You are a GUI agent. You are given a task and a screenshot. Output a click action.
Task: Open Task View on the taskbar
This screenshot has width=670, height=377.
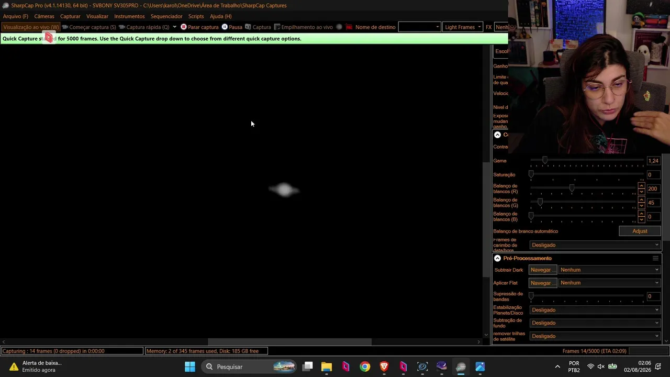pyautogui.click(x=308, y=367)
